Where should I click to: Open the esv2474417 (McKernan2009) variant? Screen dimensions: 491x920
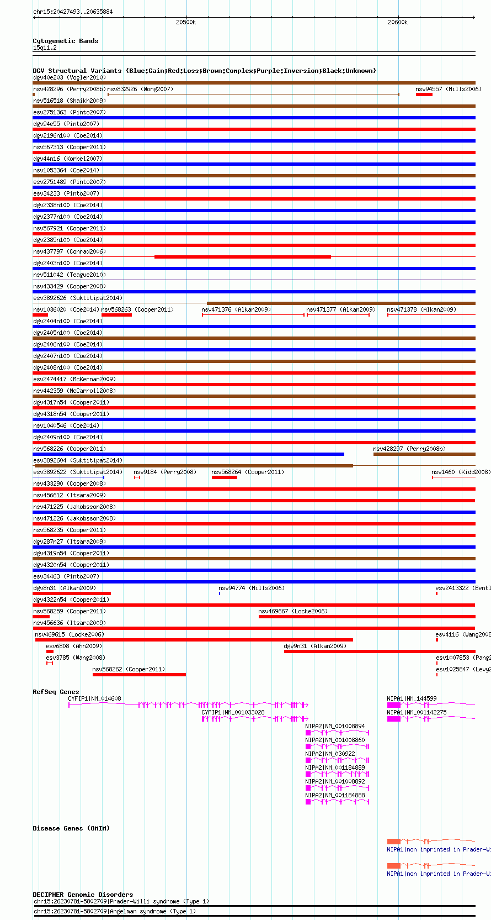(x=74, y=379)
